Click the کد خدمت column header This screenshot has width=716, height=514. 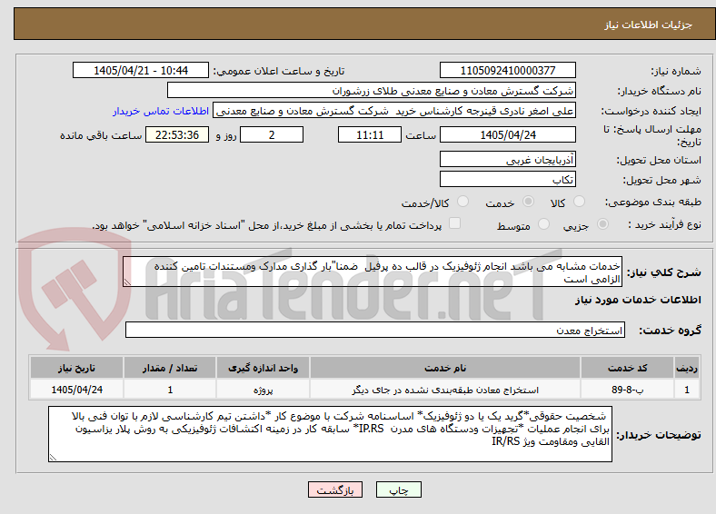pos(628,368)
